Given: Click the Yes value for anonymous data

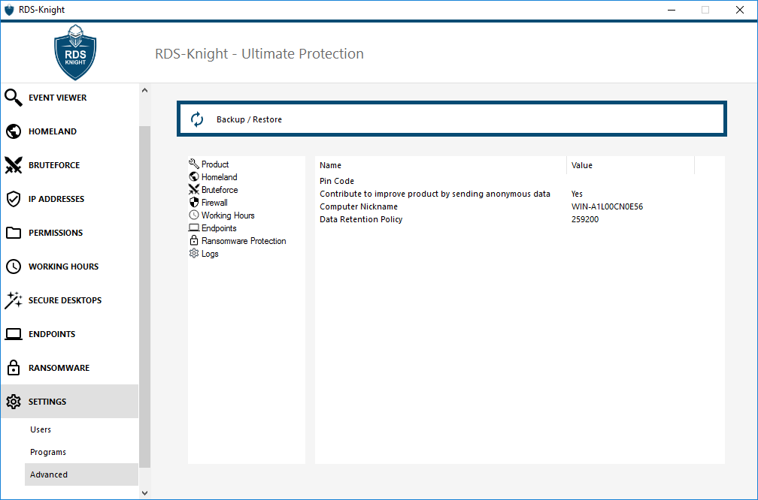Looking at the screenshot, I should [577, 194].
